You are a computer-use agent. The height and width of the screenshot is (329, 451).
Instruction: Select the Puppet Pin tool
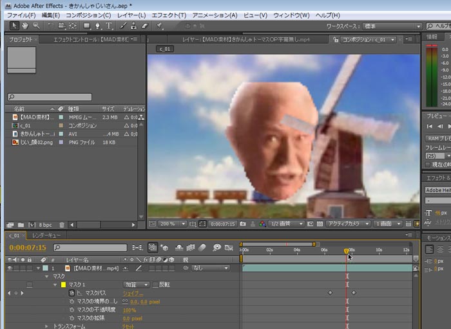pos(159,26)
